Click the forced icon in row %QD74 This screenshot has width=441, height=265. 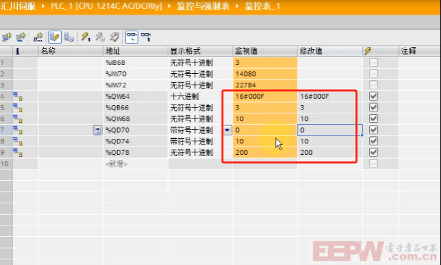pyautogui.click(x=18, y=141)
